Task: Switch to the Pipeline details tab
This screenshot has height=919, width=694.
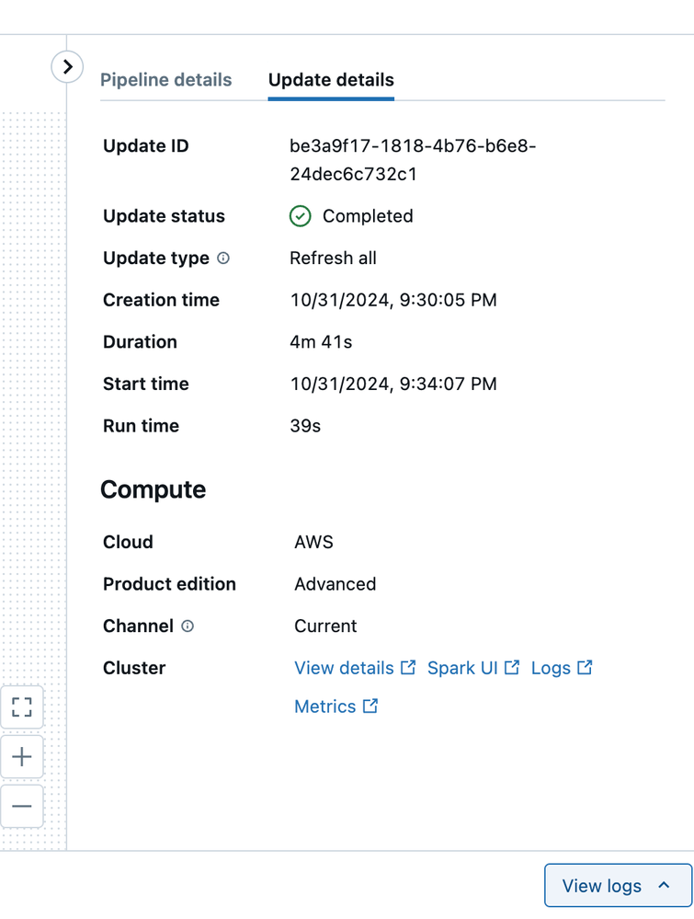Action: coord(165,80)
